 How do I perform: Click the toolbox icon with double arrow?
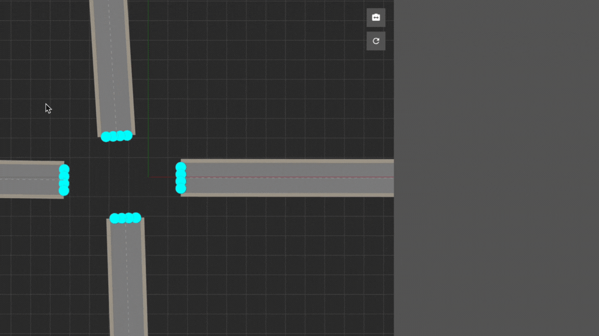376,18
